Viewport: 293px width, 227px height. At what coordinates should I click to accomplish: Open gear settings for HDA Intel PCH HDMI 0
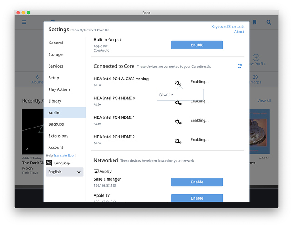point(178,103)
